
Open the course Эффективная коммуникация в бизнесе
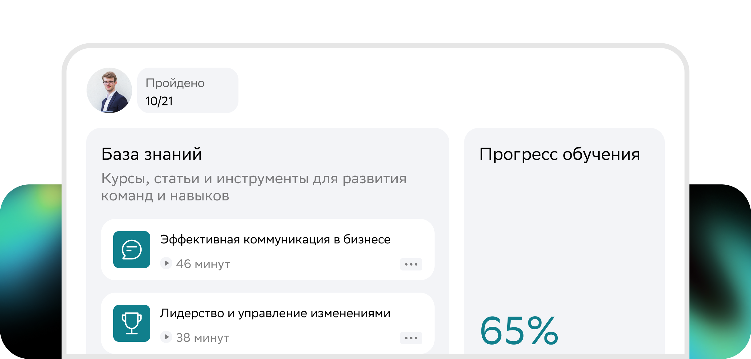point(275,239)
